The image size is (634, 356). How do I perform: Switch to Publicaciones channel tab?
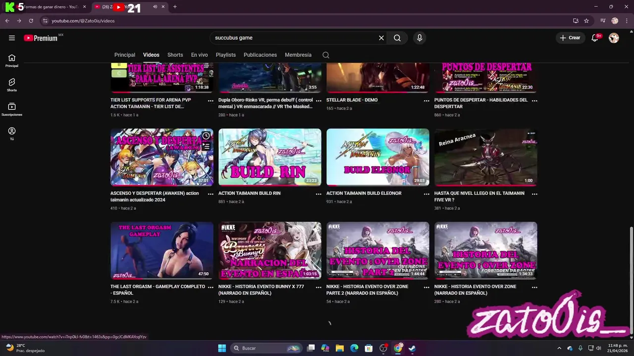pos(260,55)
